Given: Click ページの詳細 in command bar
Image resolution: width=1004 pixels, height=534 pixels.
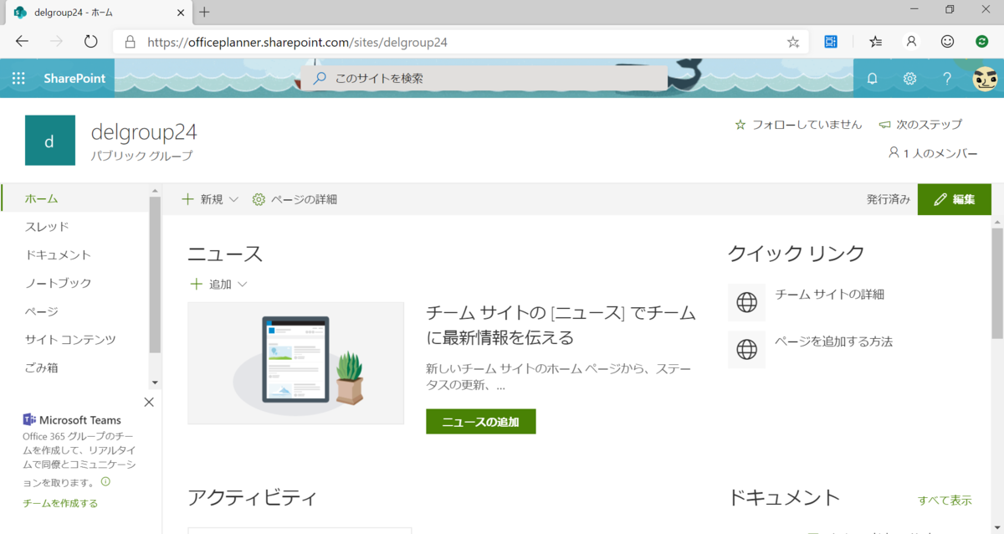Looking at the screenshot, I should click(x=295, y=199).
